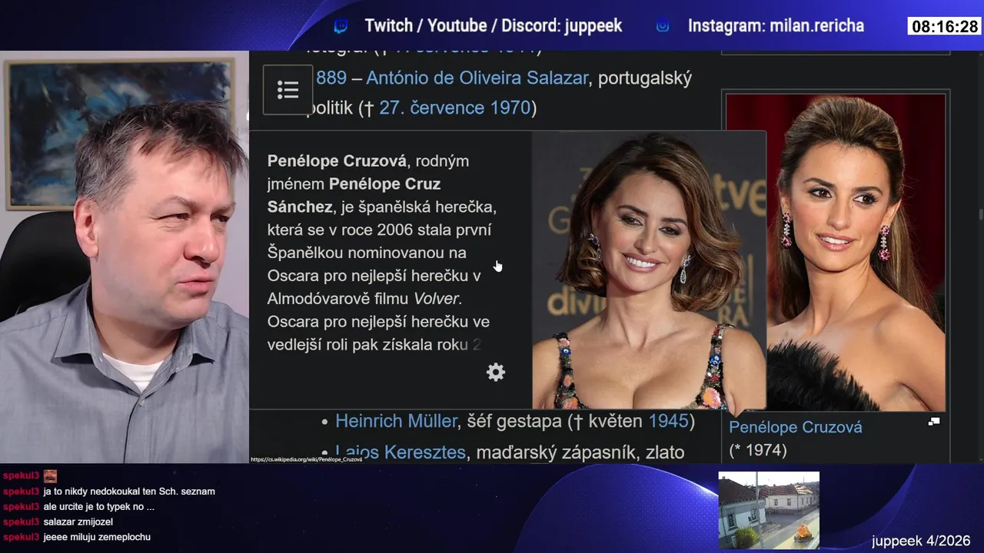Open page preview settings gear

tap(496, 373)
